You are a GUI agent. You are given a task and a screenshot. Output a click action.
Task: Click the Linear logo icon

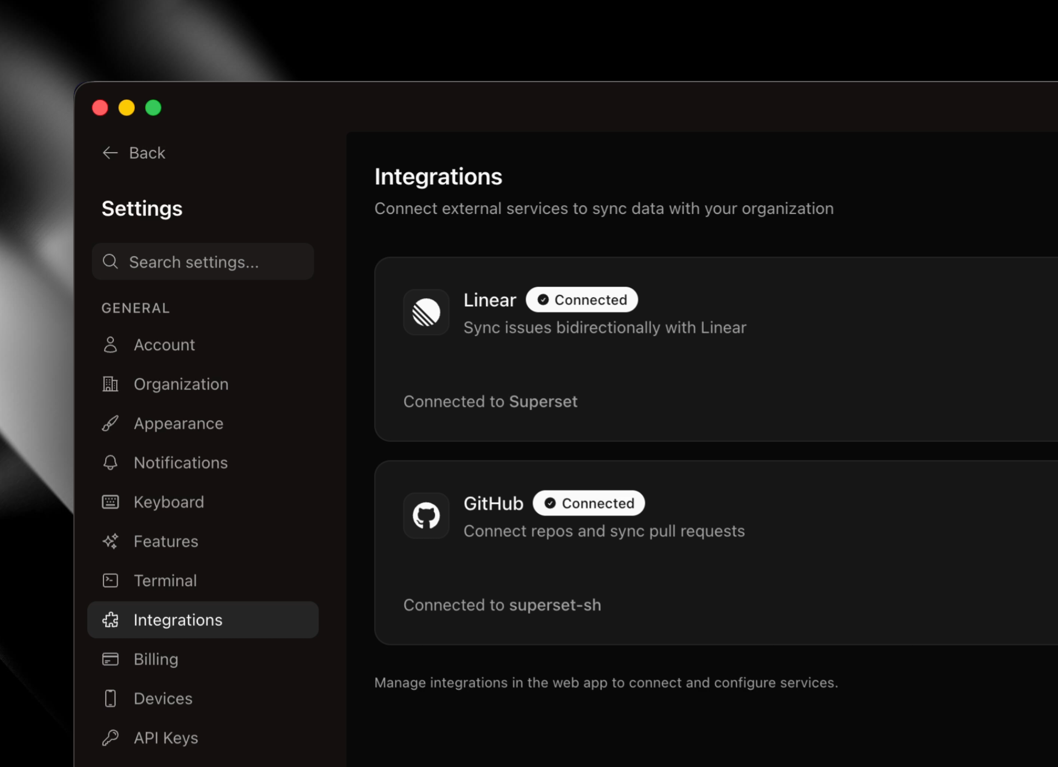pos(426,312)
